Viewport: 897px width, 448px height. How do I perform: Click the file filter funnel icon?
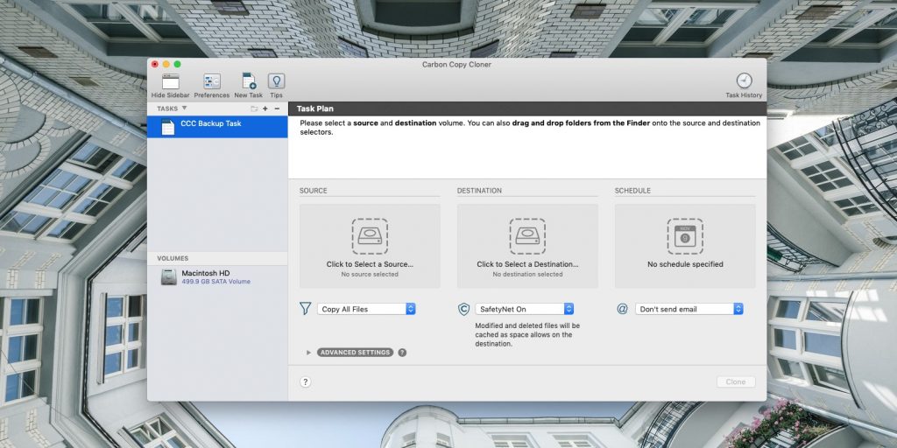(x=305, y=309)
